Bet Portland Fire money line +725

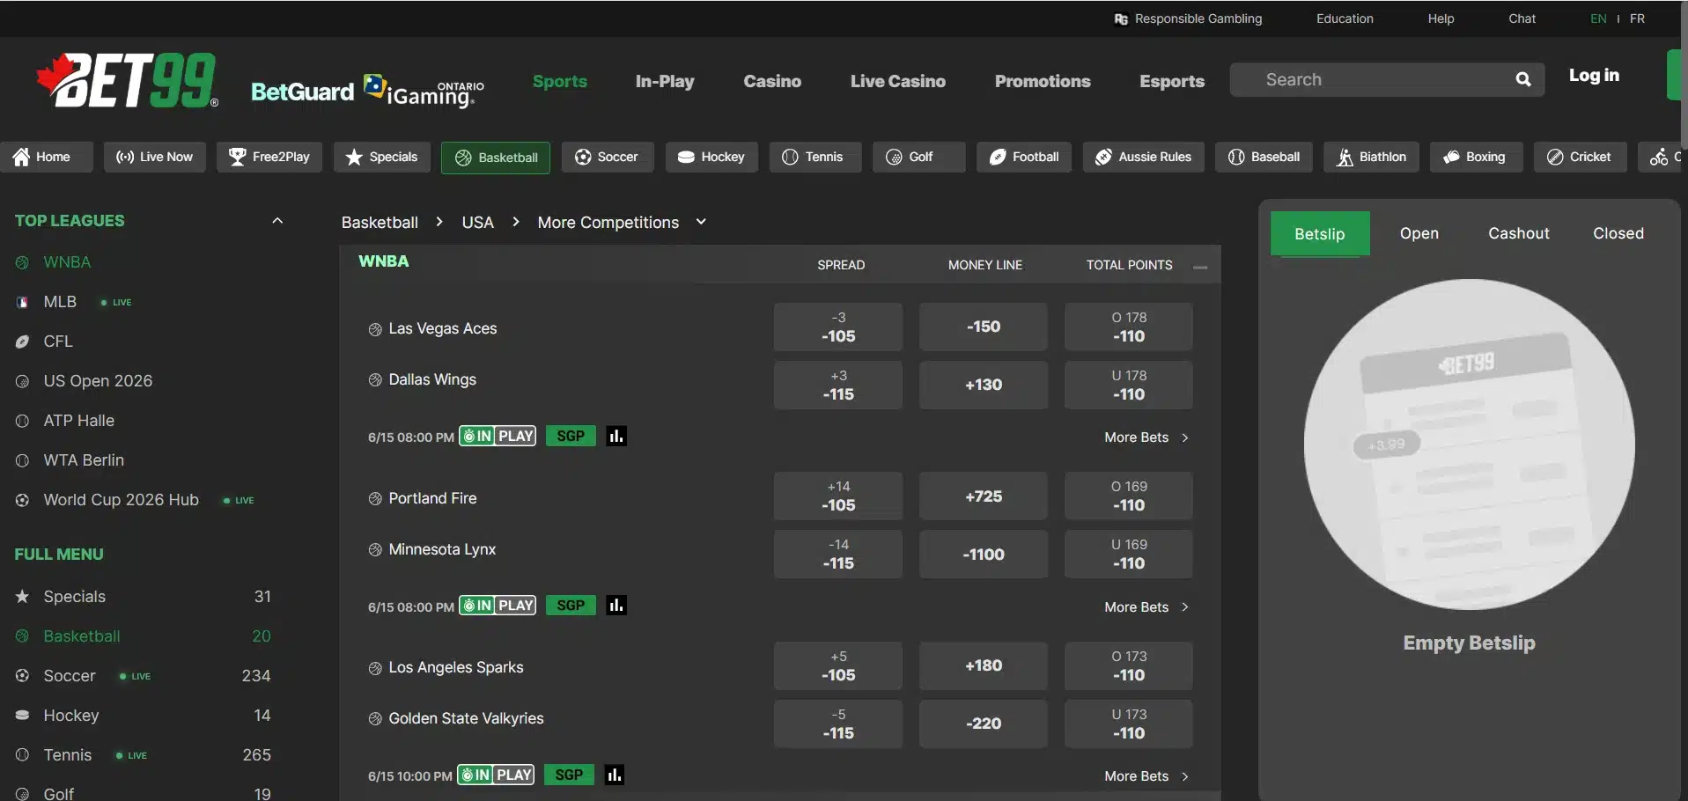click(x=984, y=496)
